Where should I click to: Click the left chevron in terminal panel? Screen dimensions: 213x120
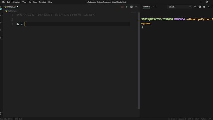(209, 7)
